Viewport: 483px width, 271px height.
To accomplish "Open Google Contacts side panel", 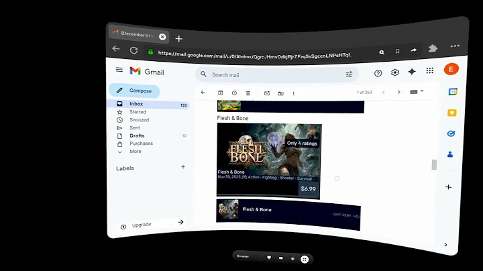I will (x=450, y=154).
